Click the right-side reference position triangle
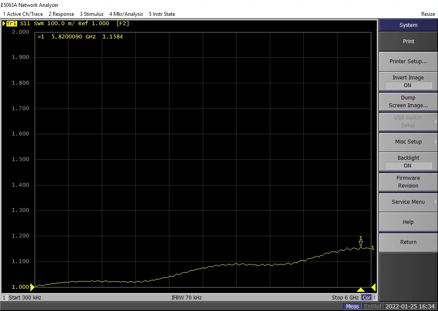 tap(373, 287)
